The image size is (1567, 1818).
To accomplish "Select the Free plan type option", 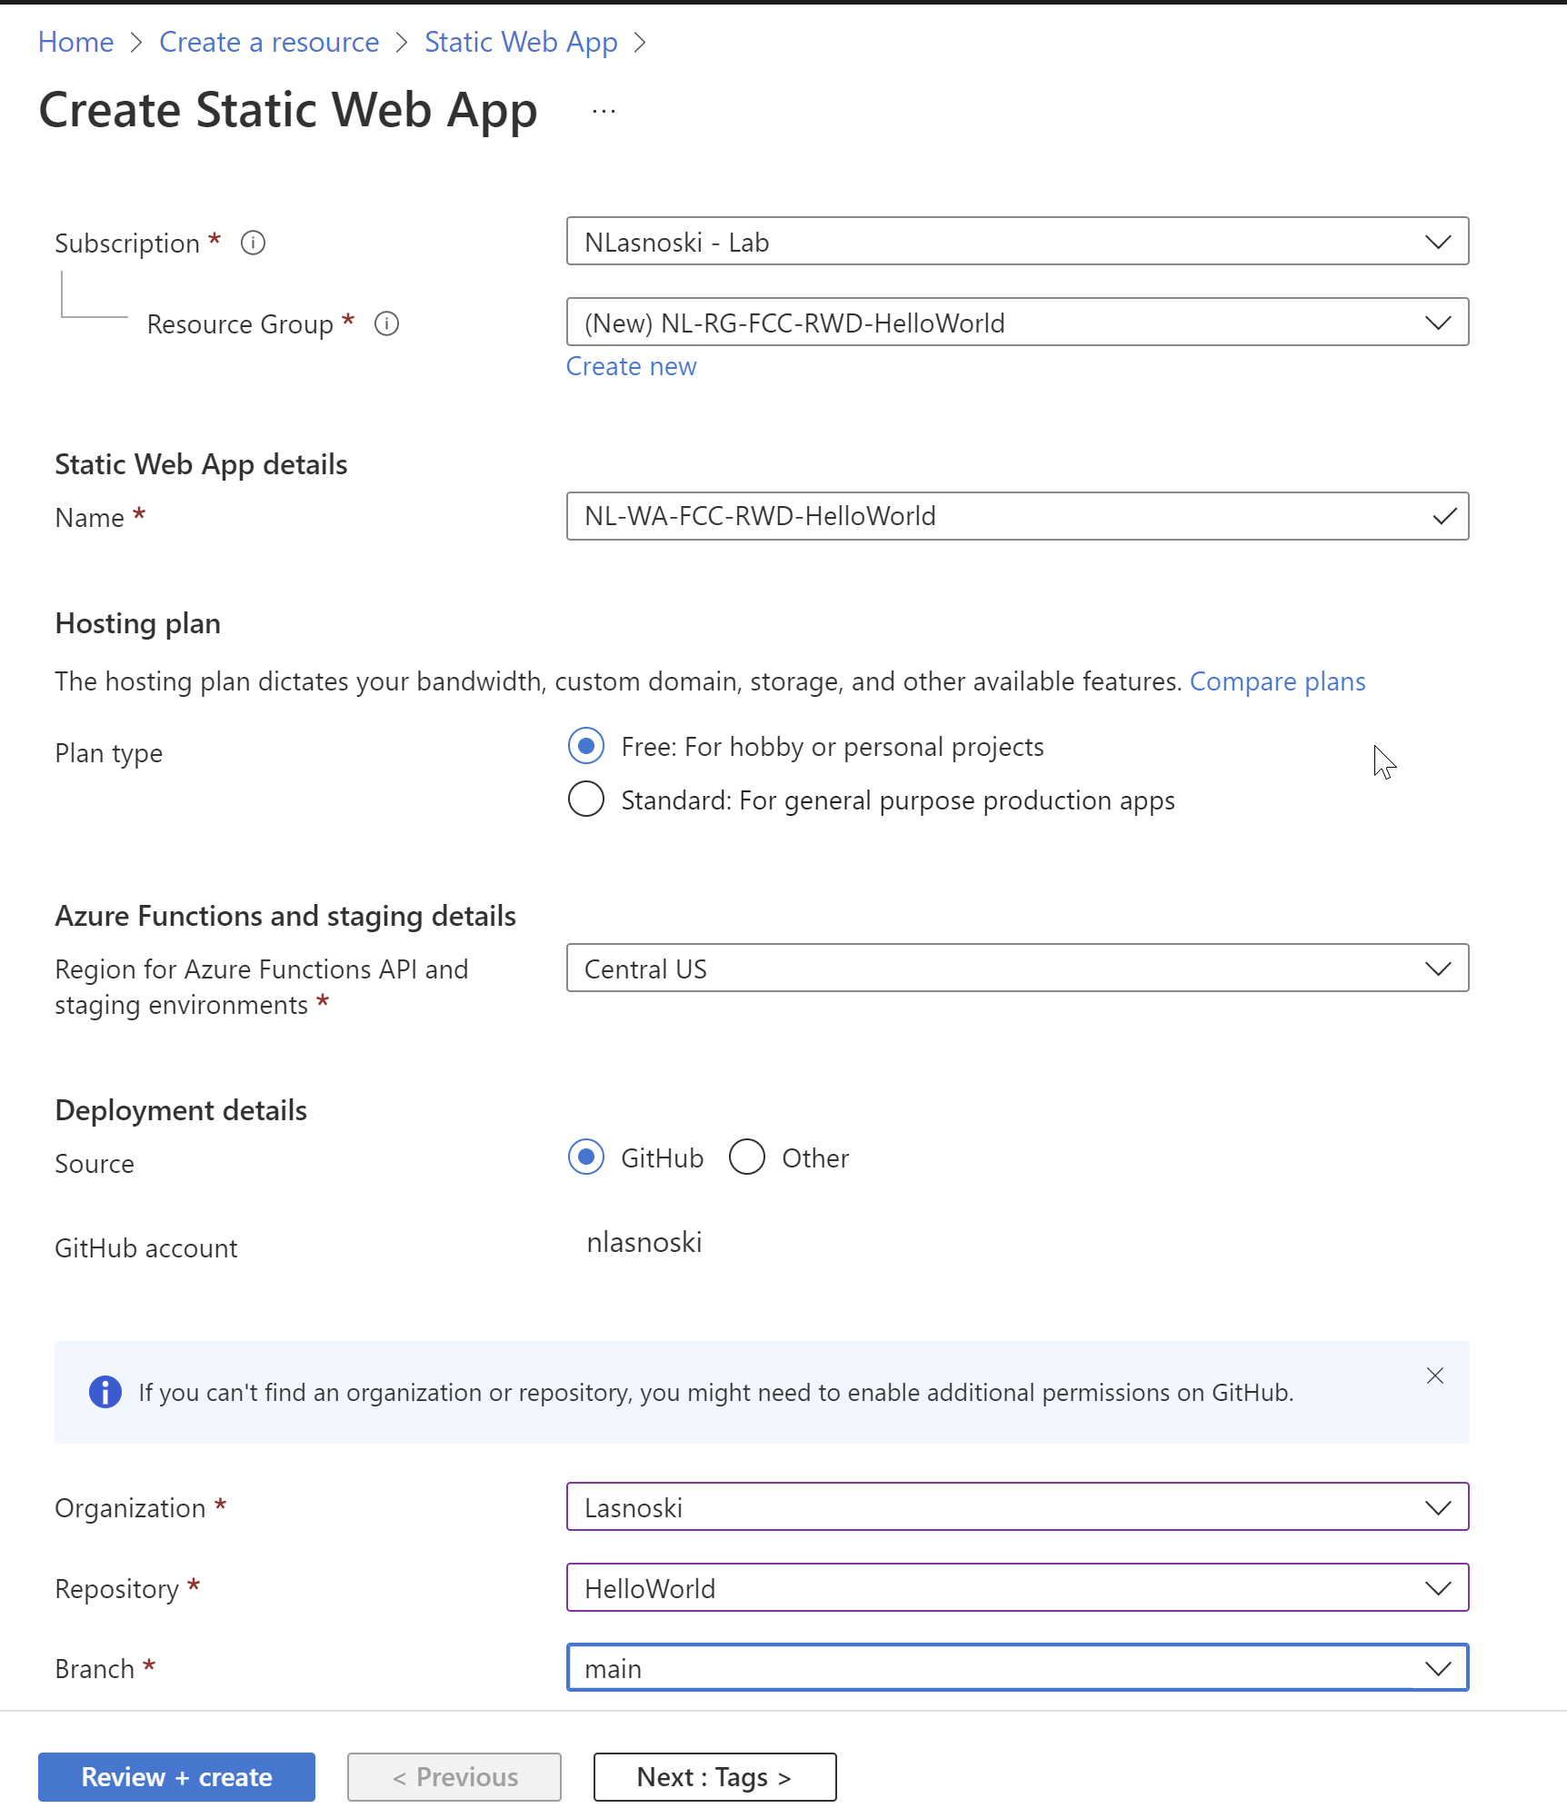I will [586, 746].
